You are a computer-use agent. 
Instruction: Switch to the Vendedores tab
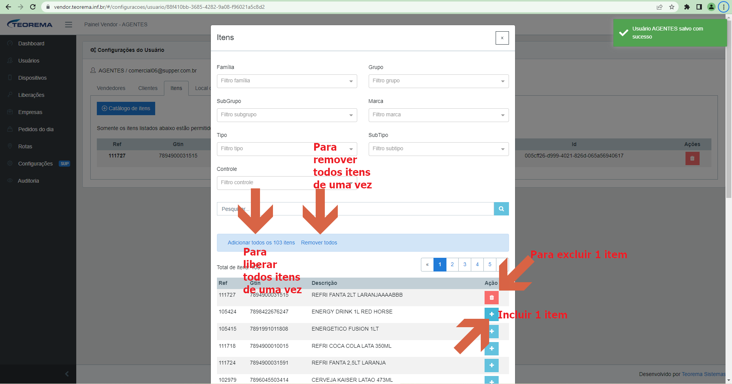(x=111, y=88)
